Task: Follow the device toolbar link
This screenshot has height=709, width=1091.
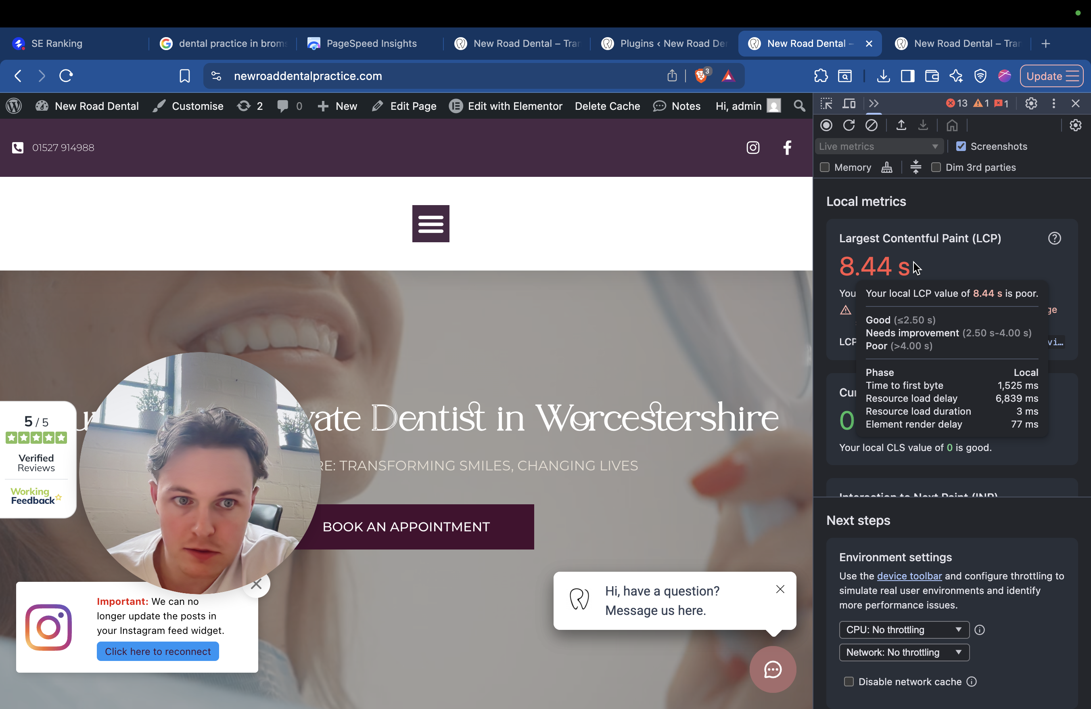Action: tap(909, 576)
